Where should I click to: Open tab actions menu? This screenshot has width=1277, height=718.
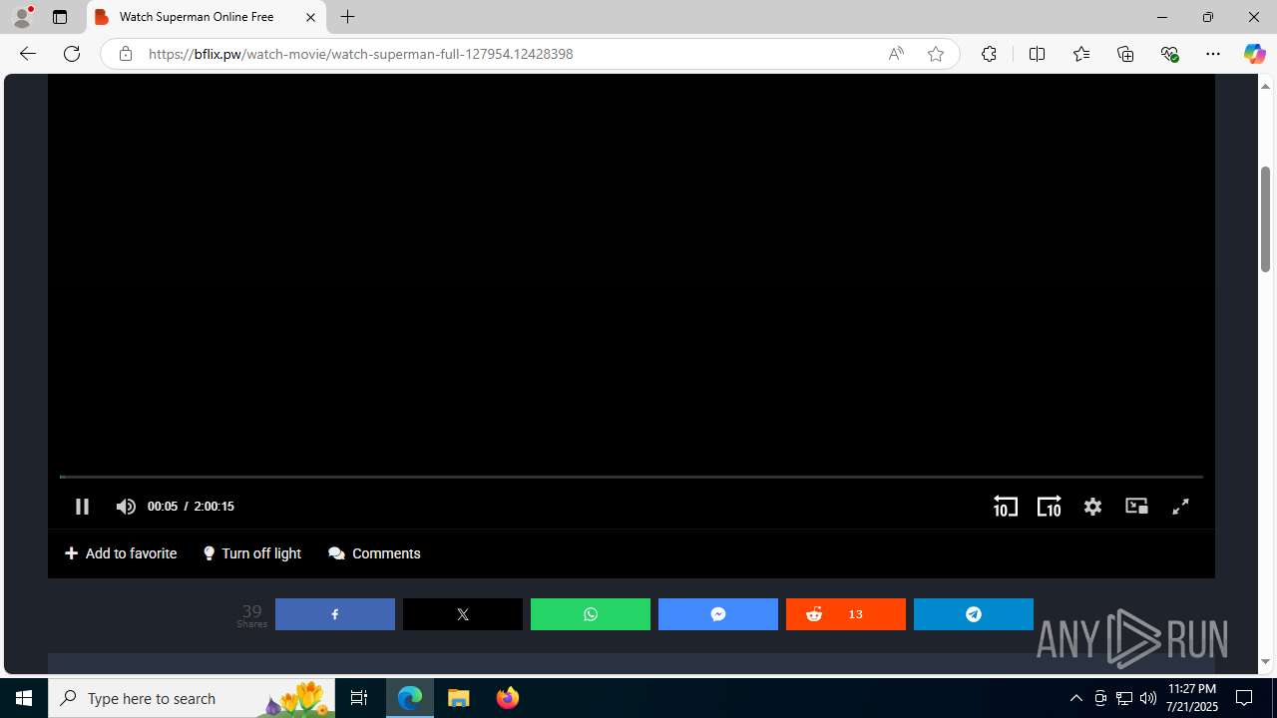[60, 17]
